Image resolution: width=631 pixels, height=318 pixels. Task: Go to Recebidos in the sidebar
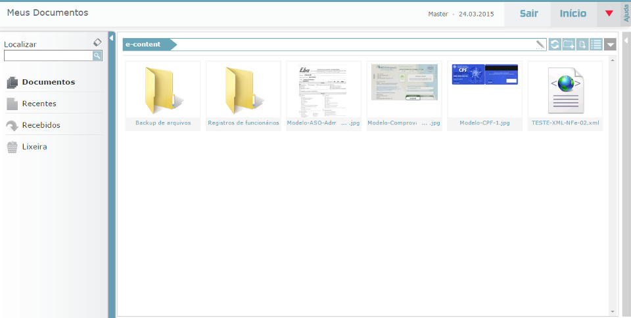41,125
